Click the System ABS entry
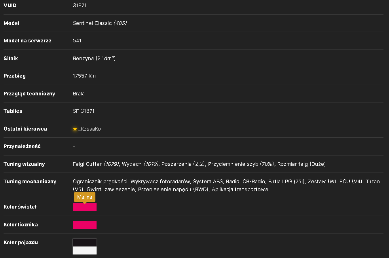This screenshot has width=389, height=258. [x=208, y=182]
